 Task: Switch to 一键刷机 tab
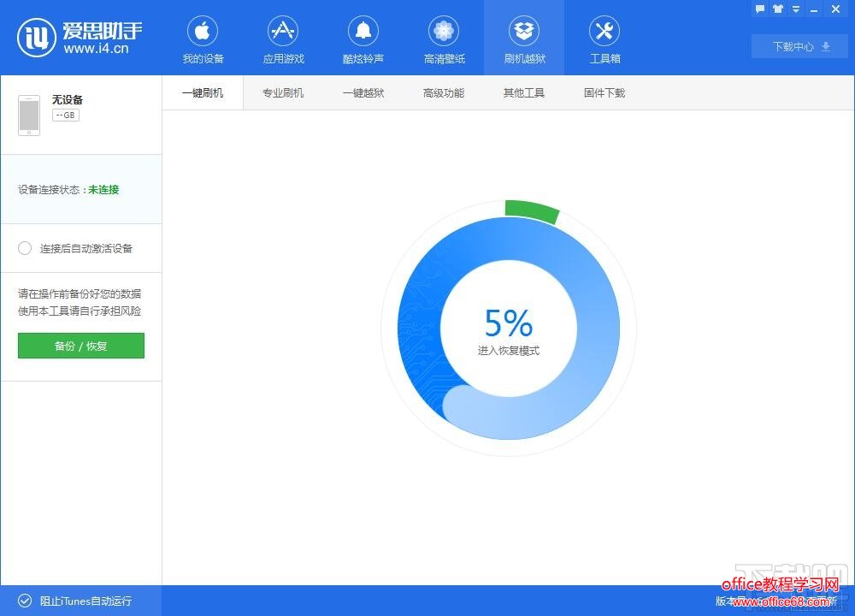203,92
